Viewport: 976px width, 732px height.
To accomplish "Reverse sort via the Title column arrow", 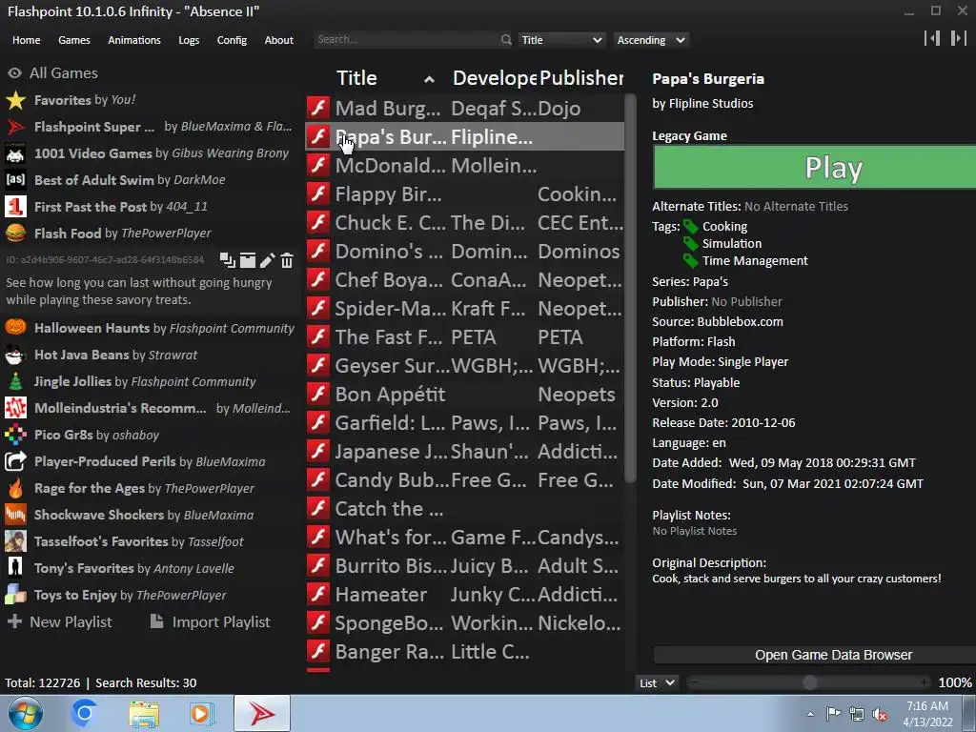I will point(429,79).
